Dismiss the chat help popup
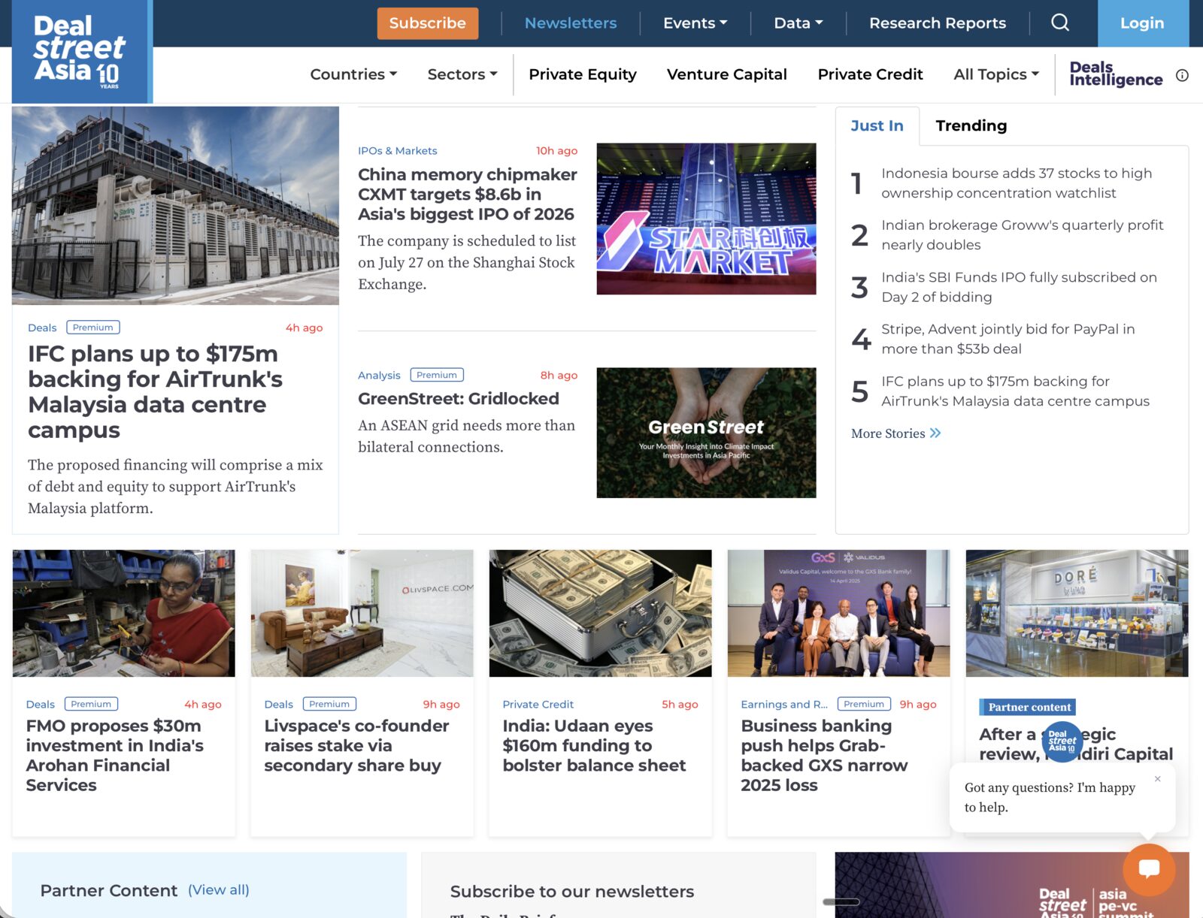Viewport: 1203px width, 918px height. [x=1158, y=779]
